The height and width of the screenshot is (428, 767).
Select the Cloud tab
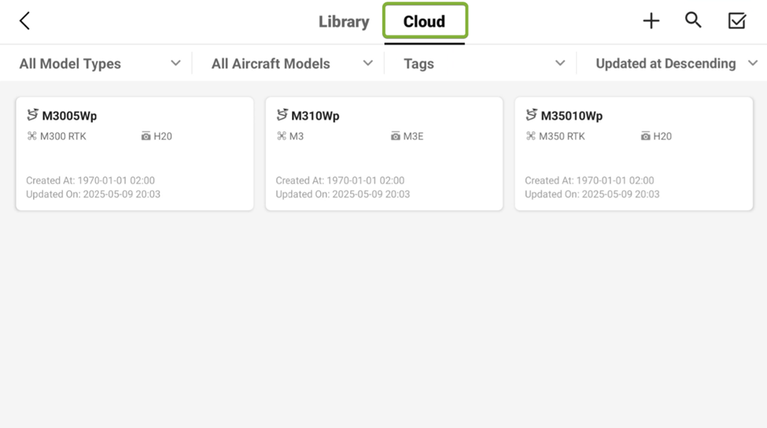[425, 21]
